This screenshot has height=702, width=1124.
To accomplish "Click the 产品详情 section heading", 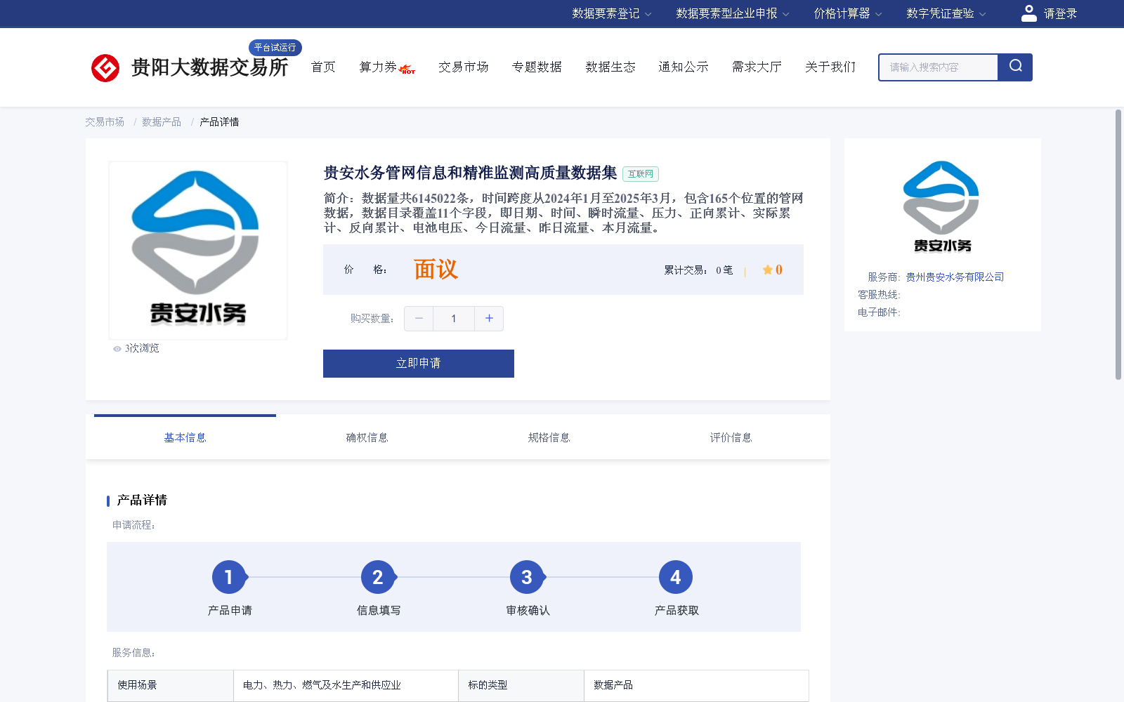I will pyautogui.click(x=142, y=501).
